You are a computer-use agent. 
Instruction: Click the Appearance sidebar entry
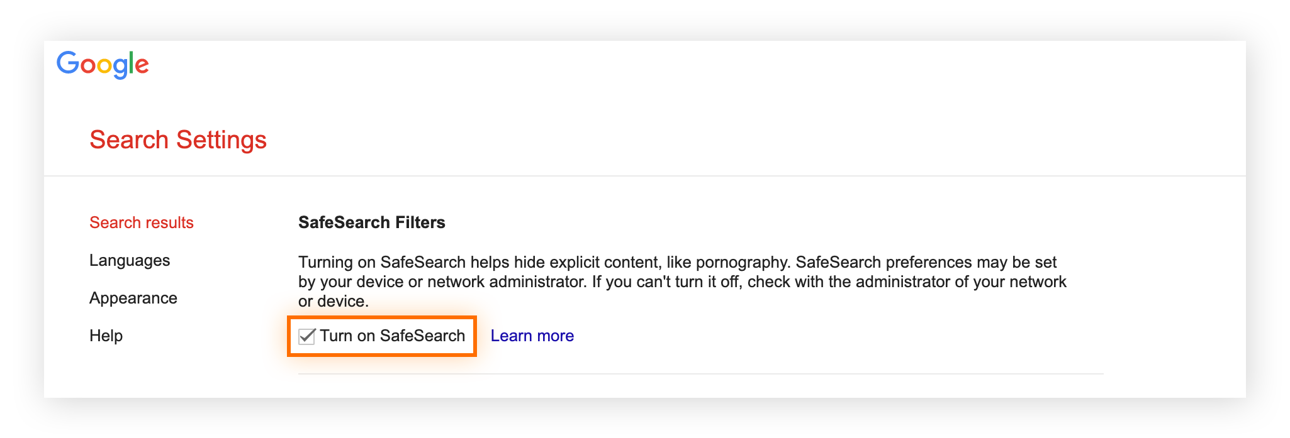133,298
